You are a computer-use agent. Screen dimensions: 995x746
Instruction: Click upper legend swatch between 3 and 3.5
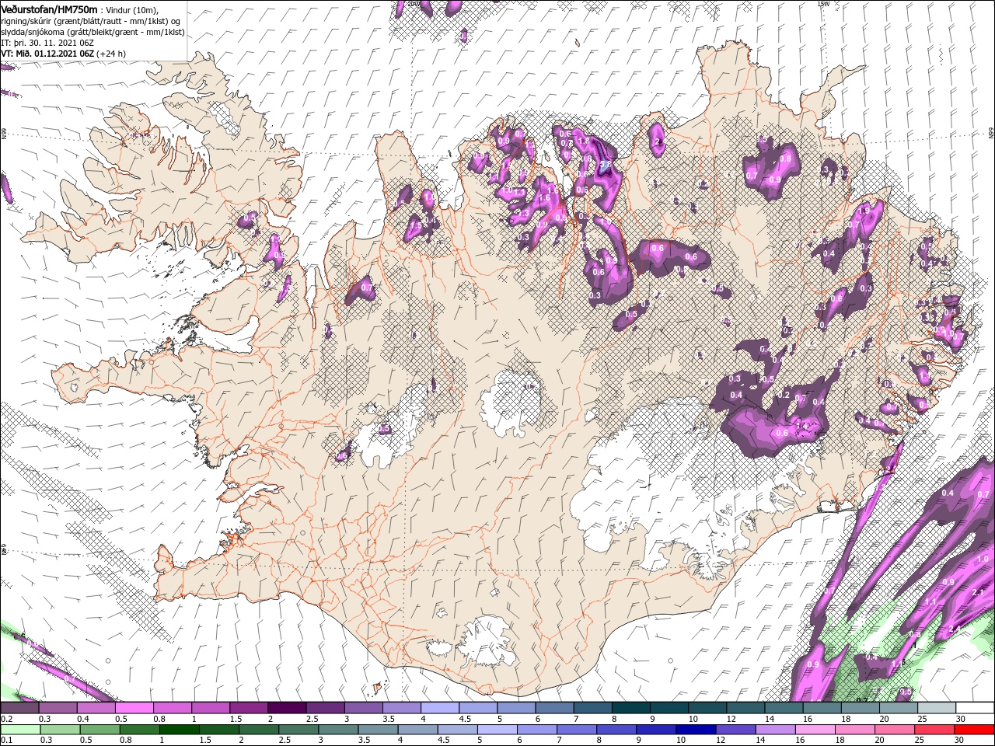tap(363, 708)
